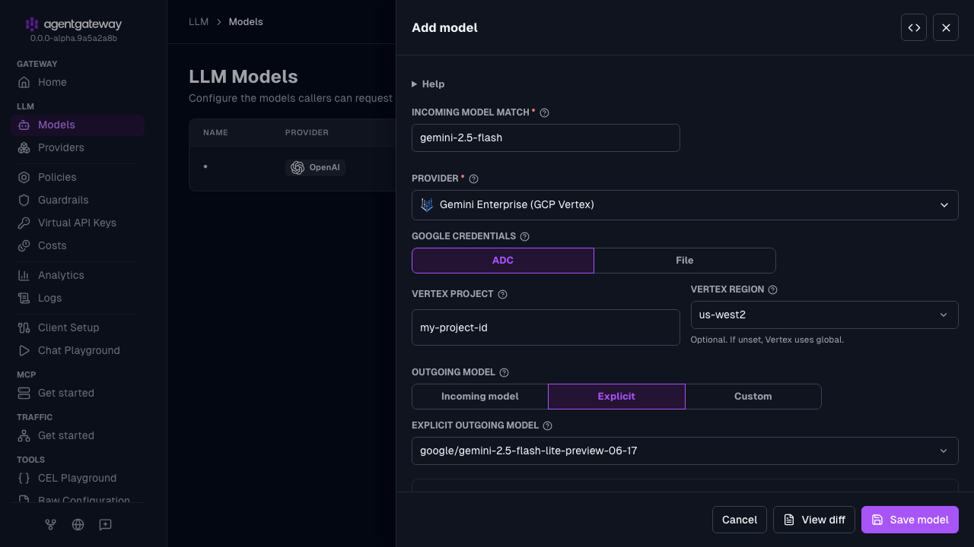Click the View diff button
974x547 pixels.
coord(814,520)
